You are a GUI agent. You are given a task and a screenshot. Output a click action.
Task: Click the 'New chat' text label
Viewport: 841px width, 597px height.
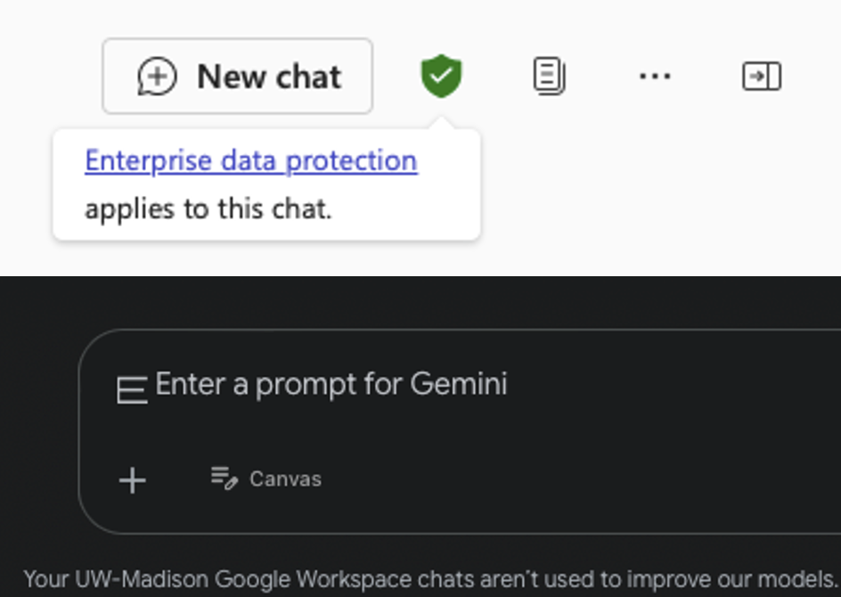[269, 77]
